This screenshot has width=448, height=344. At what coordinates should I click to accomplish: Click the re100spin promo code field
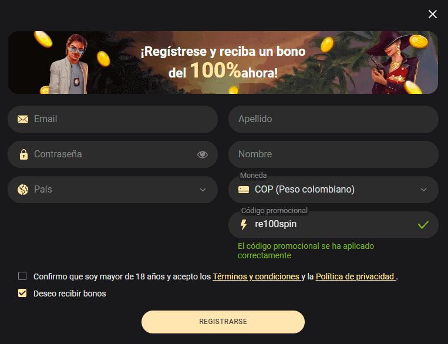pos(333,225)
